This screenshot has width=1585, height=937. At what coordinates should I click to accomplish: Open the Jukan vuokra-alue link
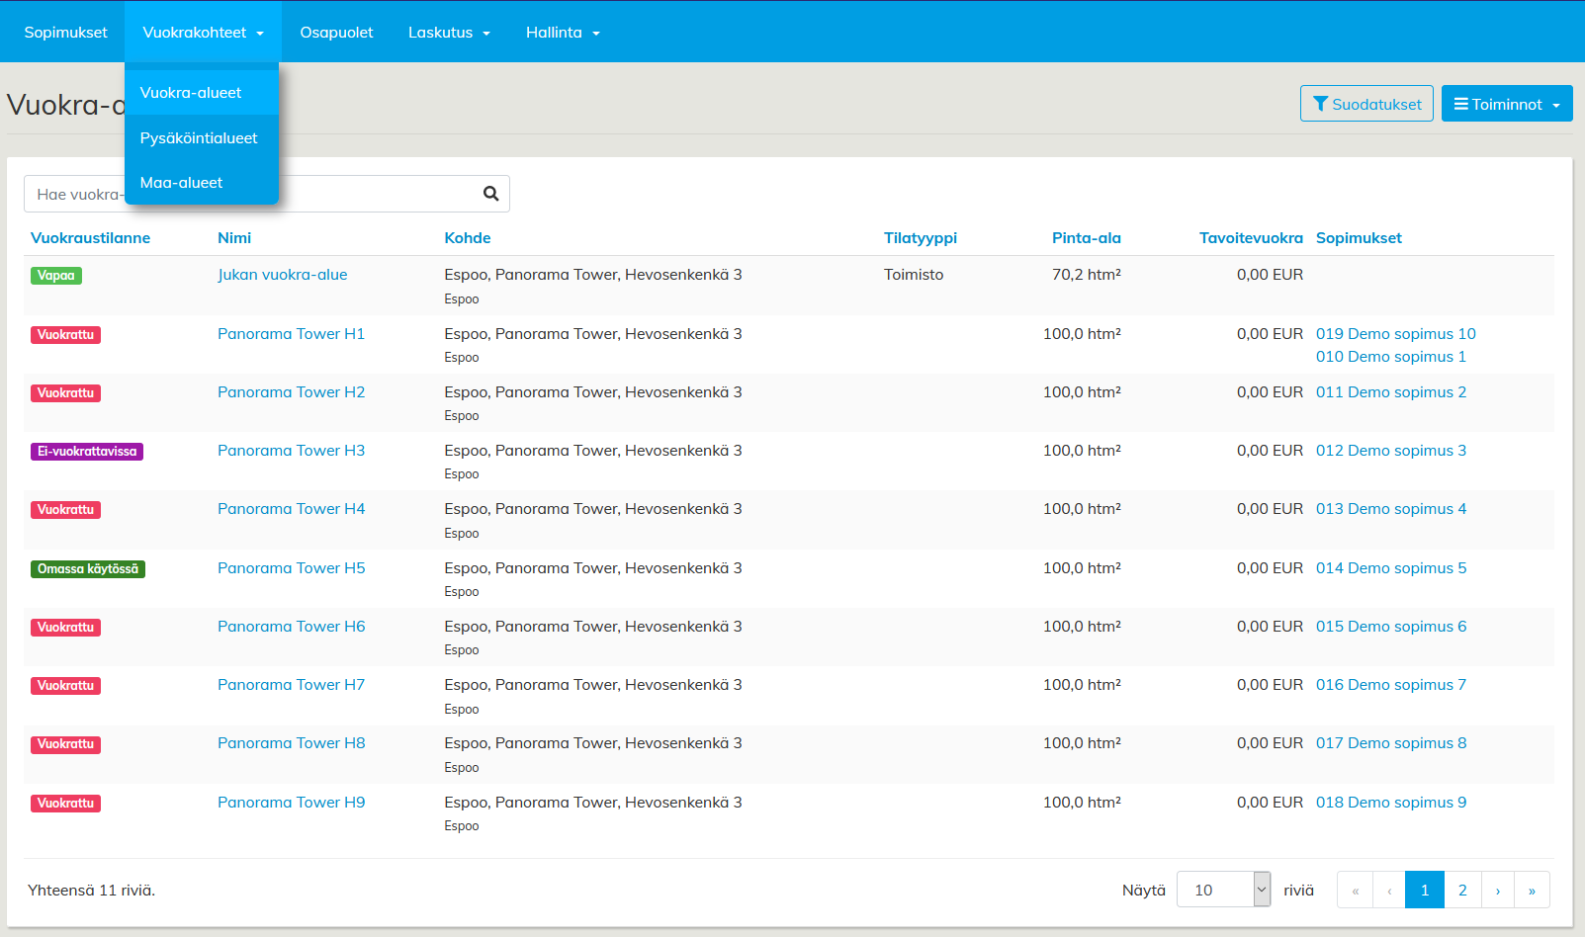[283, 275]
